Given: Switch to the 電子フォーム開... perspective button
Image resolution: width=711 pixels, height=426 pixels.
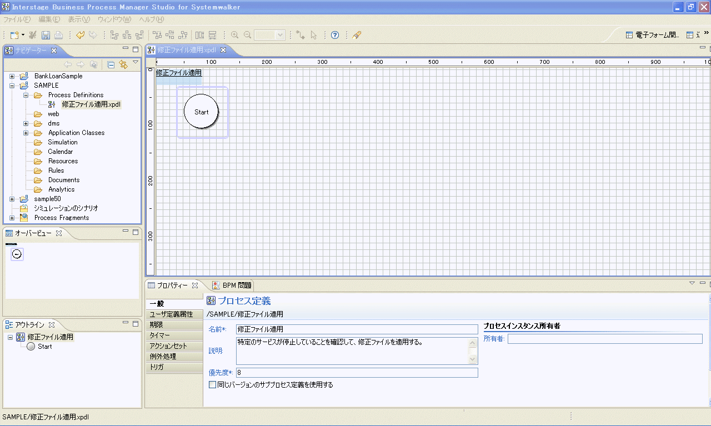Looking at the screenshot, I should click(x=653, y=35).
